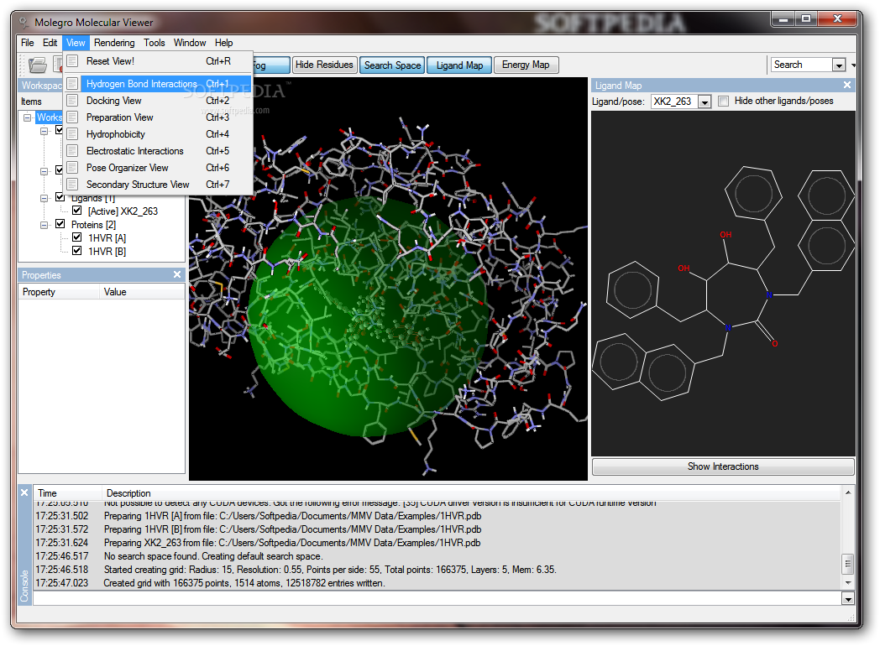
Task: Open the Help menu
Action: point(223,43)
